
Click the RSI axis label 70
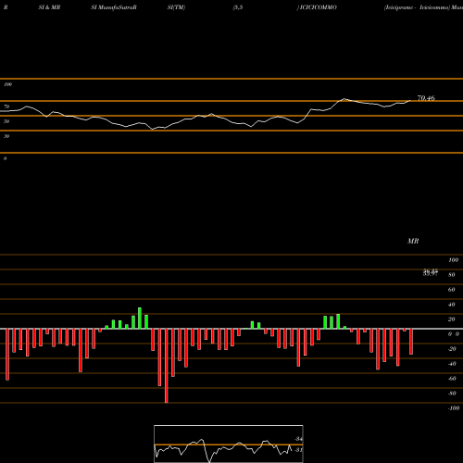6,106
